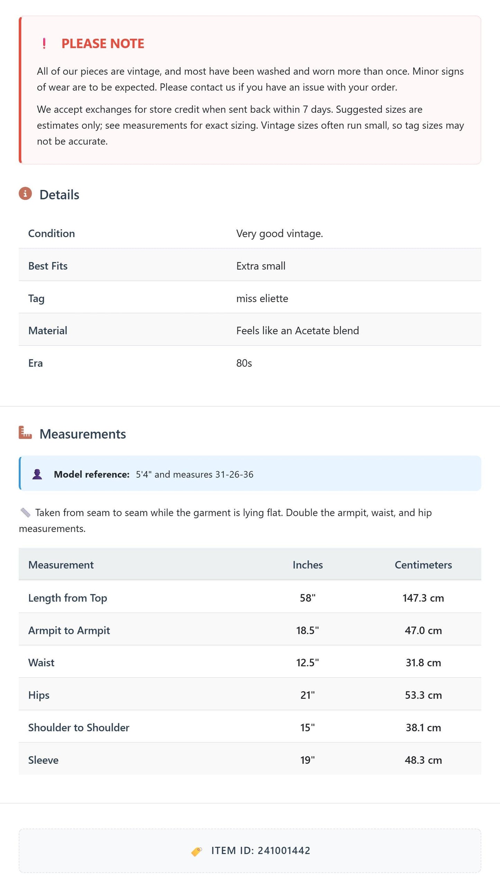Viewport: 500px width, 889px height.
Task: Select the ITEM ID 241001442 text
Action: (x=261, y=851)
